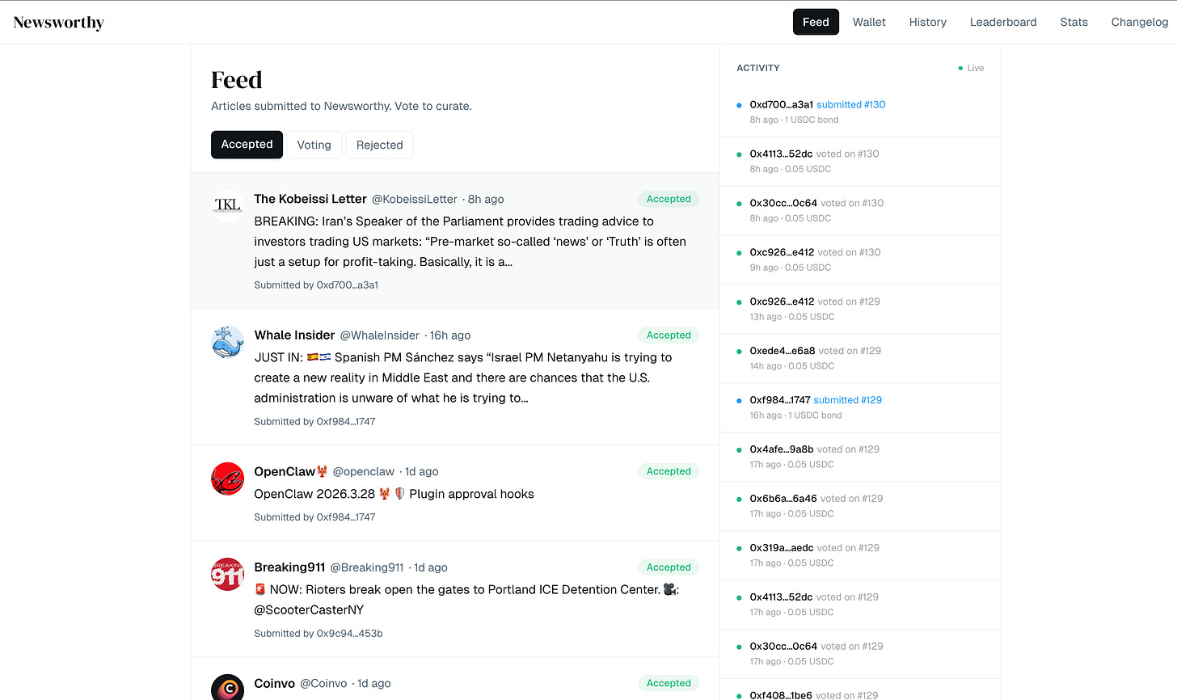Click the Feed page heading
Screen dimensions: 1177x700
[236, 80]
